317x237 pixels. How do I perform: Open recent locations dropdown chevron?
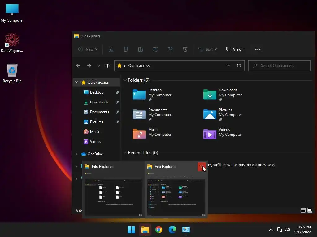(x=98, y=66)
